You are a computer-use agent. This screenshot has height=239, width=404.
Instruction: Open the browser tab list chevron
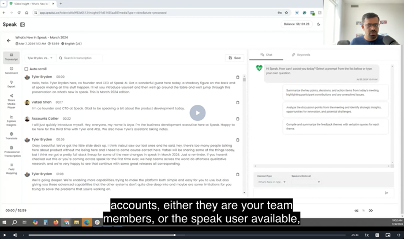point(3,3)
